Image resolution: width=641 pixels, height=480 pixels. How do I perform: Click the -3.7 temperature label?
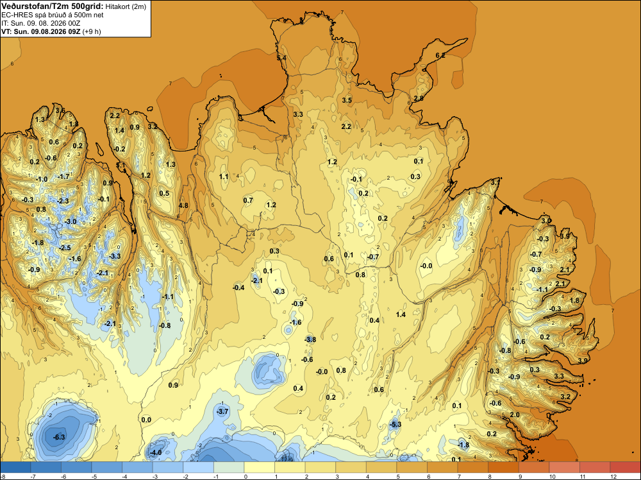(222, 411)
